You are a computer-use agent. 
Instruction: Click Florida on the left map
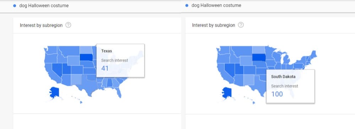click(x=119, y=91)
